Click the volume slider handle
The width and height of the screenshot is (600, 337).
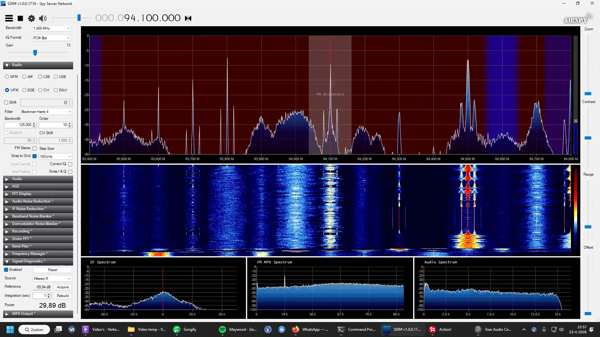pyautogui.click(x=79, y=18)
